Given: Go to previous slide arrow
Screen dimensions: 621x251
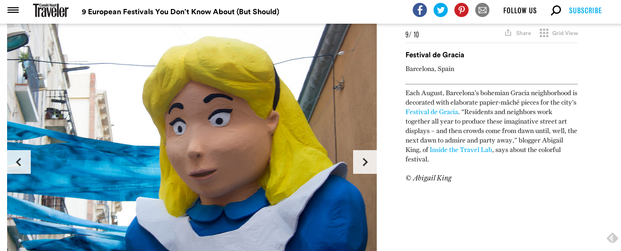Looking at the screenshot, I should pos(19,162).
